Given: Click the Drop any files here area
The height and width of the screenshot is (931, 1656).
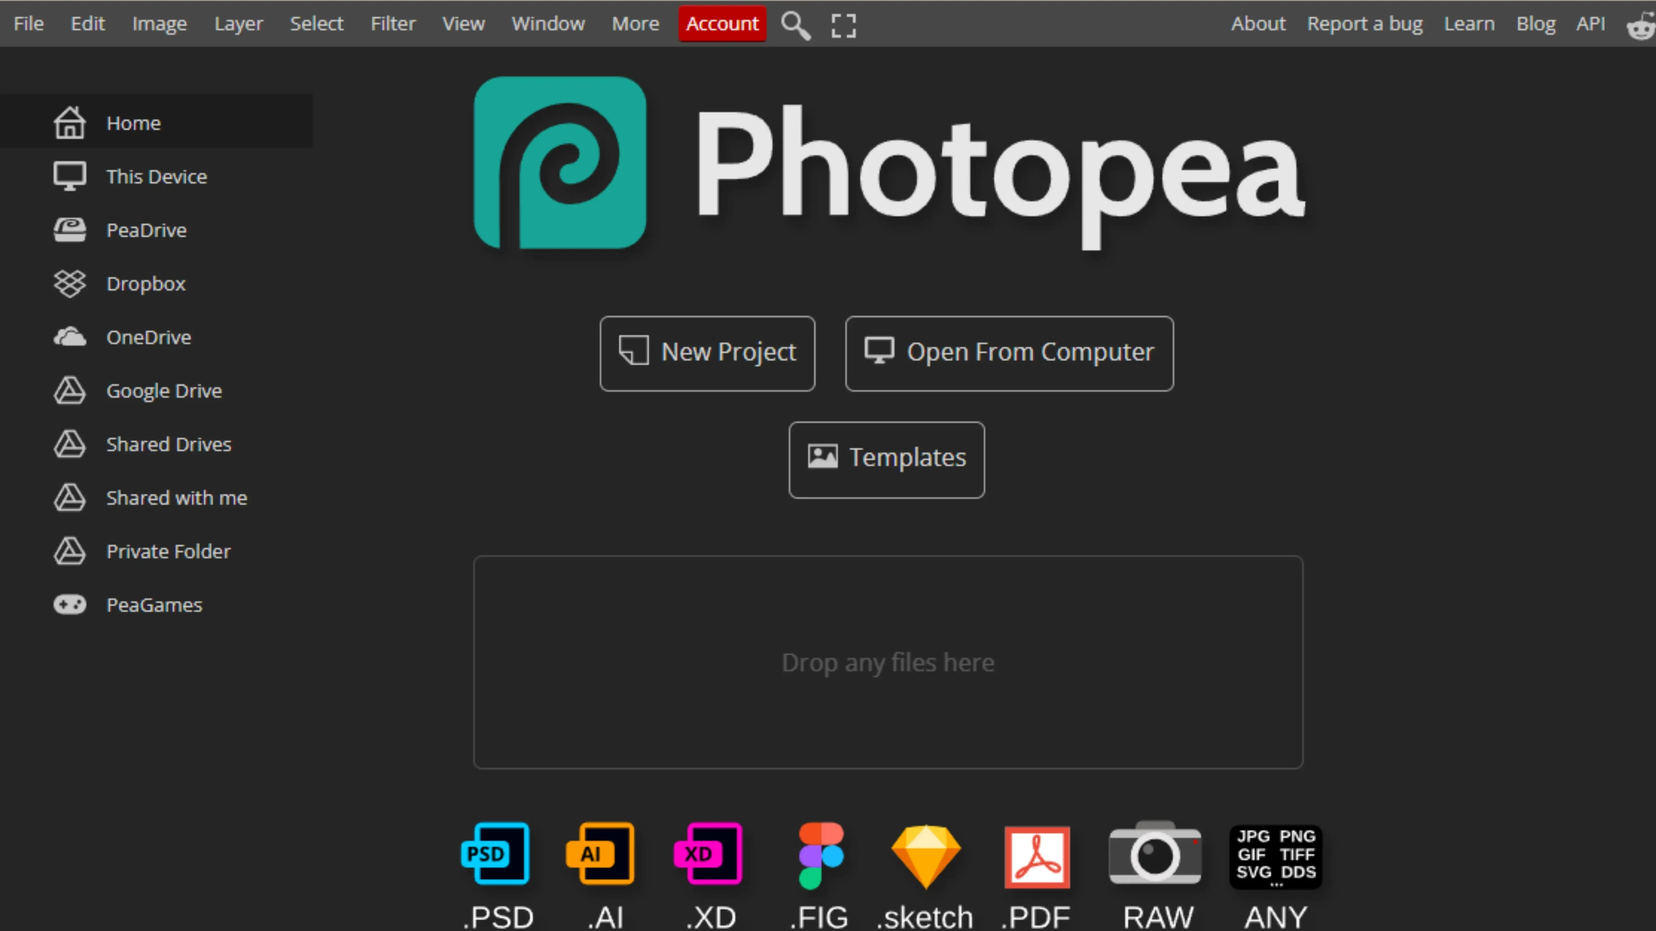Looking at the screenshot, I should pos(888,662).
